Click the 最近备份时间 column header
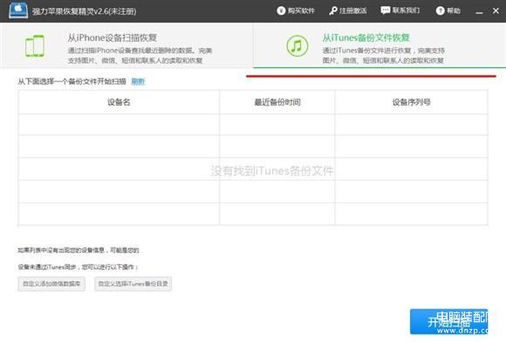Screen dimensions: 506x342 pyautogui.click(x=277, y=102)
